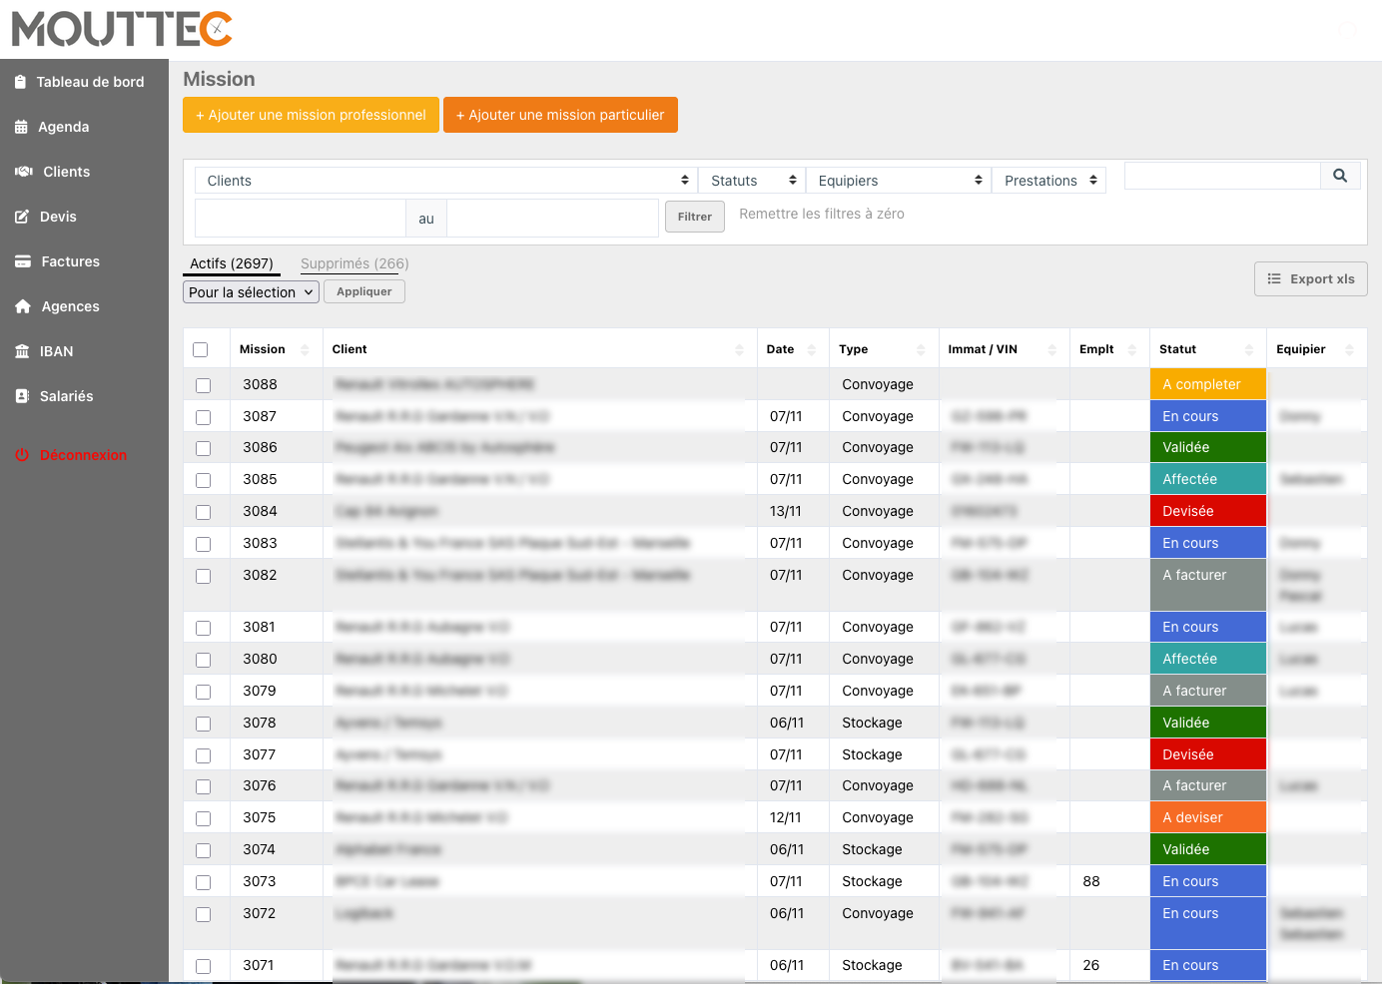Click the Devis edit icon
The image size is (1382, 984).
tap(22, 217)
